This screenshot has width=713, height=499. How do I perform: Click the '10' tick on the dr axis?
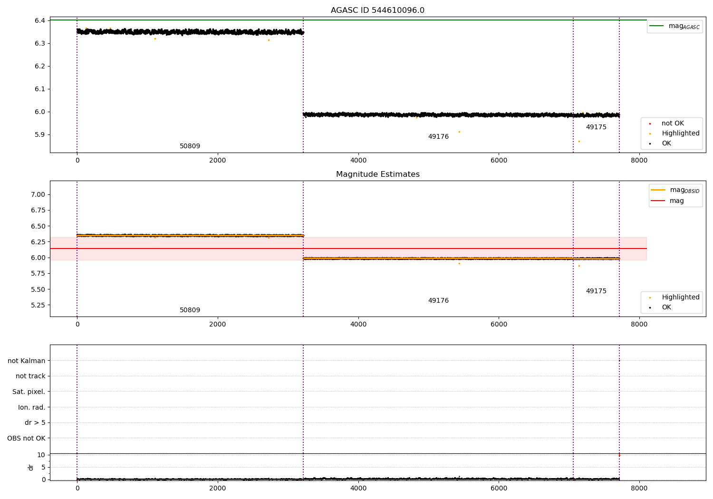[x=41, y=455]
